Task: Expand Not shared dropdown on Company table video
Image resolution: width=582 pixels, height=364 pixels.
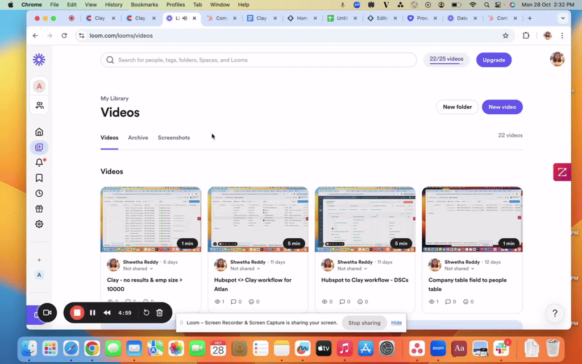Action: [x=459, y=268]
